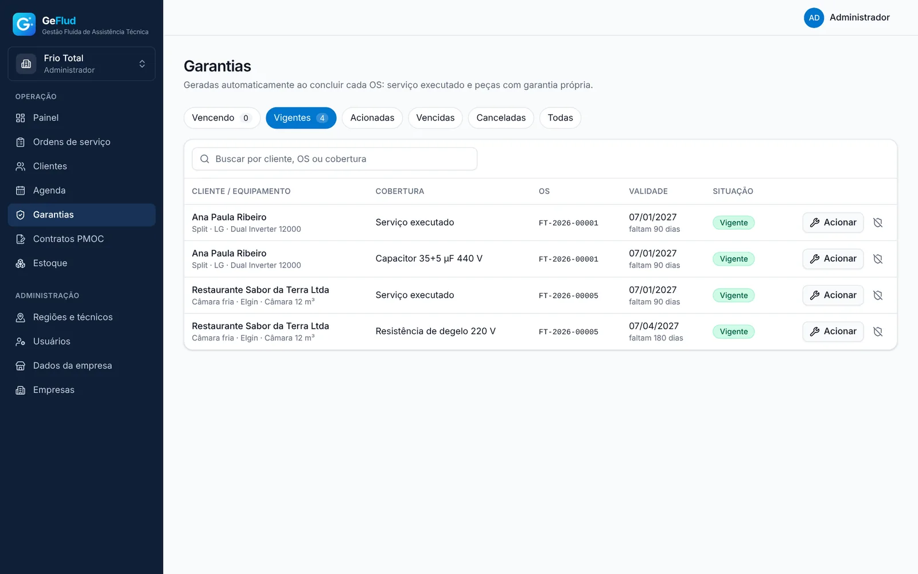Cancel warranty for Capacitor 35+5 µF row
The height and width of the screenshot is (574, 918).
pyautogui.click(x=878, y=259)
